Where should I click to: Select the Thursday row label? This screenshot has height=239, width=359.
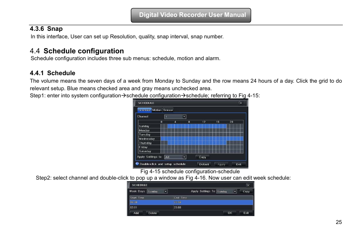(x=149, y=143)
